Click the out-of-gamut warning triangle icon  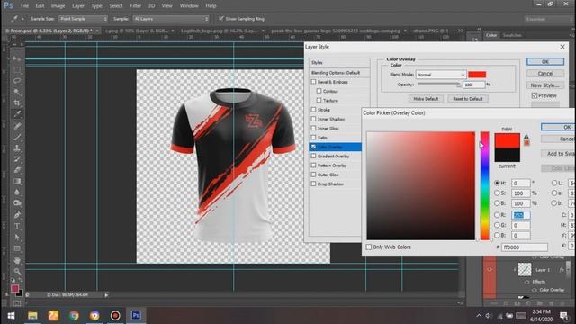point(526,136)
